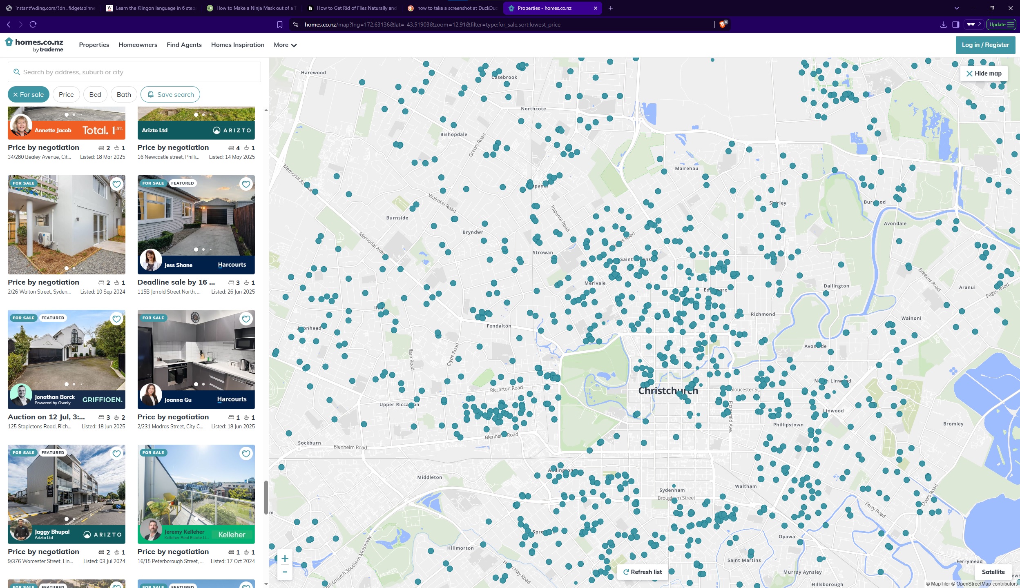This screenshot has height=588, width=1020.
Task: Open a new browser tab
Action: click(x=611, y=8)
